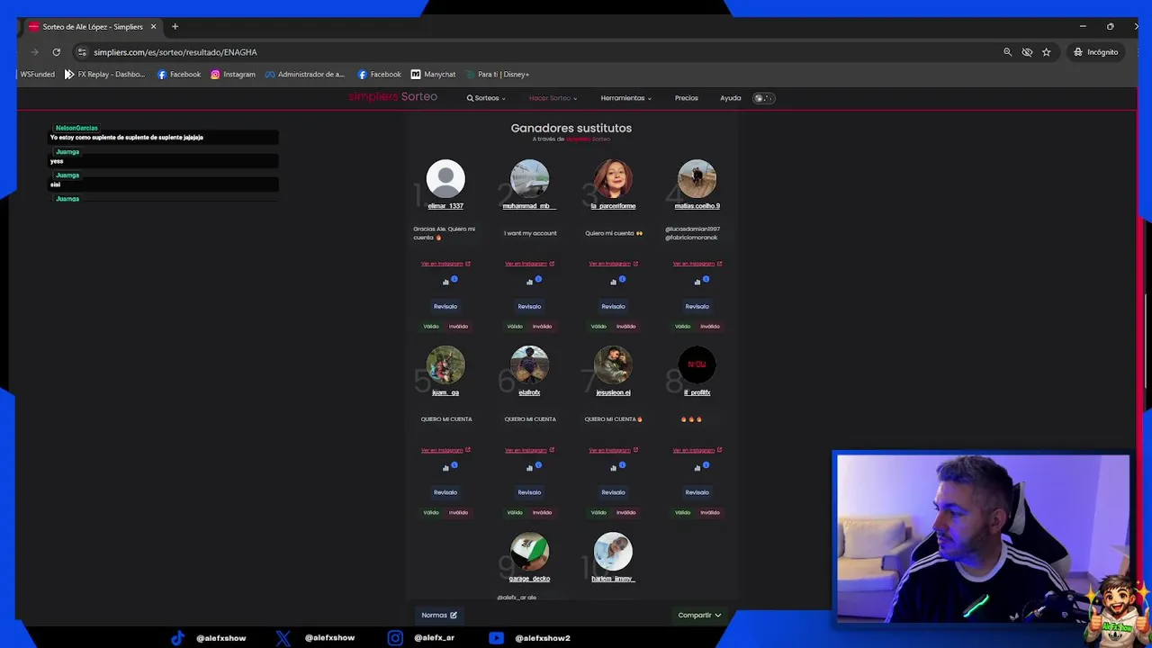Image resolution: width=1152 pixels, height=648 pixels.
Task: Expand the Hacer Sorteo dropdown
Action: click(553, 98)
